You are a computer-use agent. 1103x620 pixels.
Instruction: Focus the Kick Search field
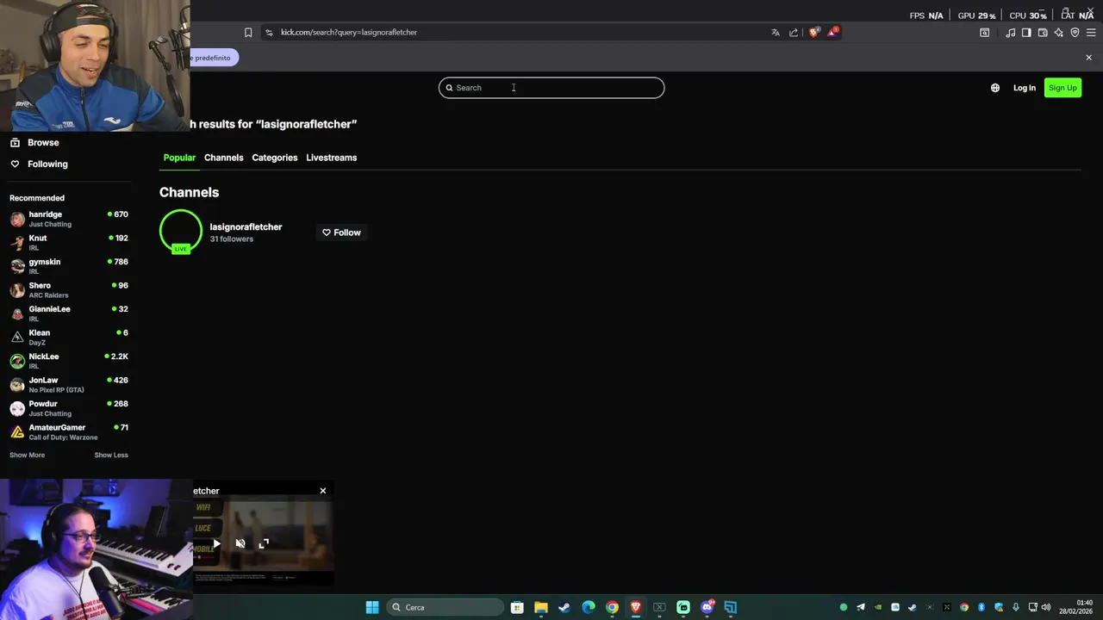pos(551,88)
